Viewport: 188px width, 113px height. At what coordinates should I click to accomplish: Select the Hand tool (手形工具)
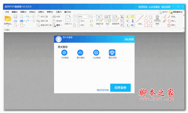[x=42, y=17]
